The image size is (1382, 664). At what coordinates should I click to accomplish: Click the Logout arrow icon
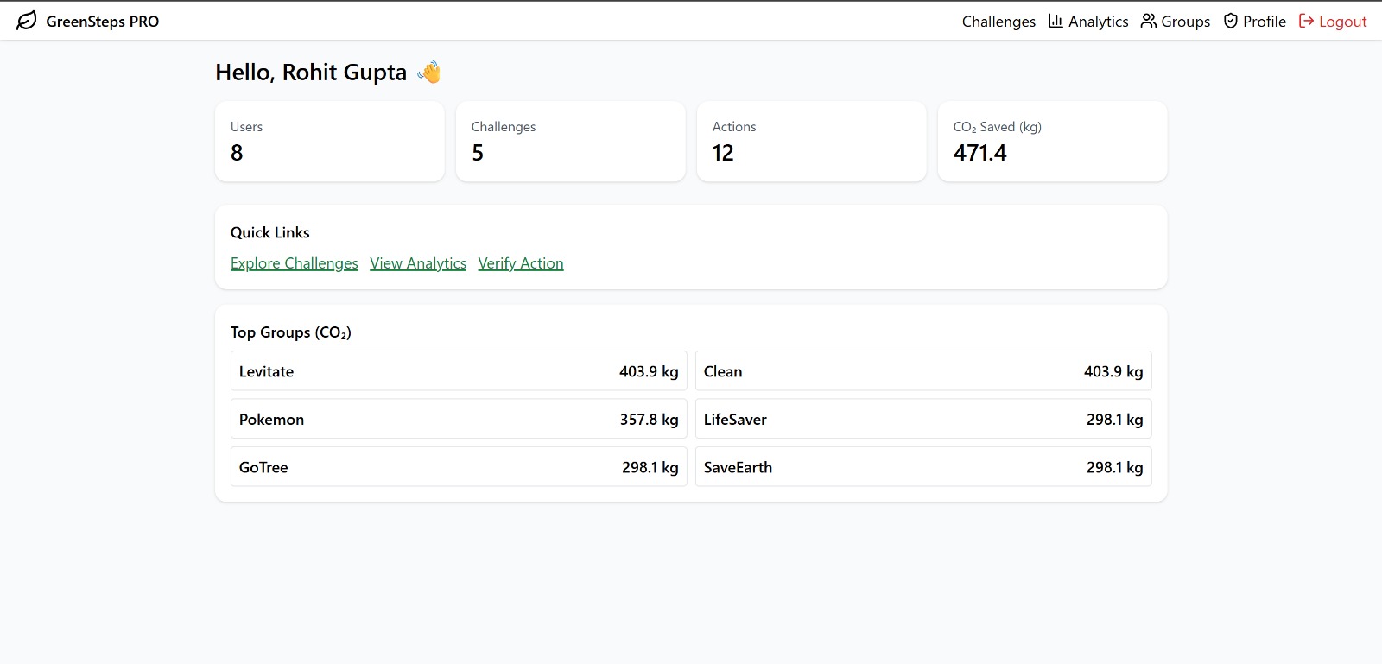pyautogui.click(x=1306, y=21)
